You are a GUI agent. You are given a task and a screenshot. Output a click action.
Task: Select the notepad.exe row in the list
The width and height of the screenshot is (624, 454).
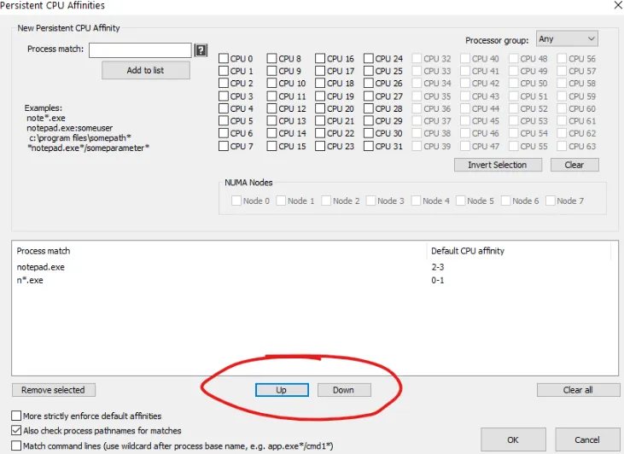click(x=313, y=267)
